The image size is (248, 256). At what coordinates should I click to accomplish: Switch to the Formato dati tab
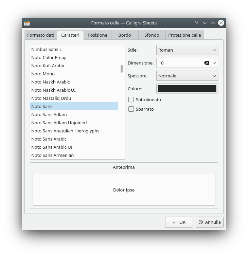click(x=40, y=35)
